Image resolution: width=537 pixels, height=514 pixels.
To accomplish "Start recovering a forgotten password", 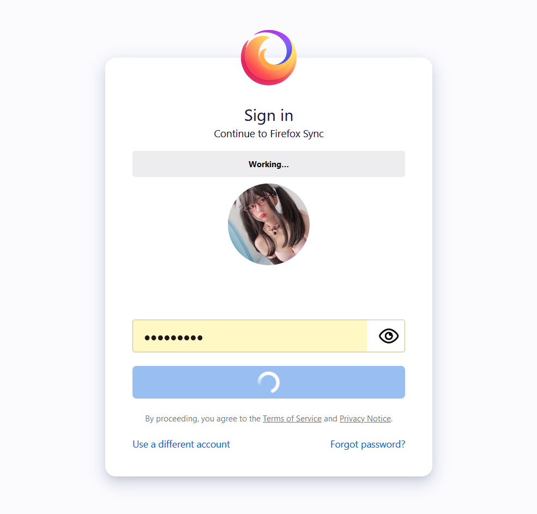I will click(368, 444).
